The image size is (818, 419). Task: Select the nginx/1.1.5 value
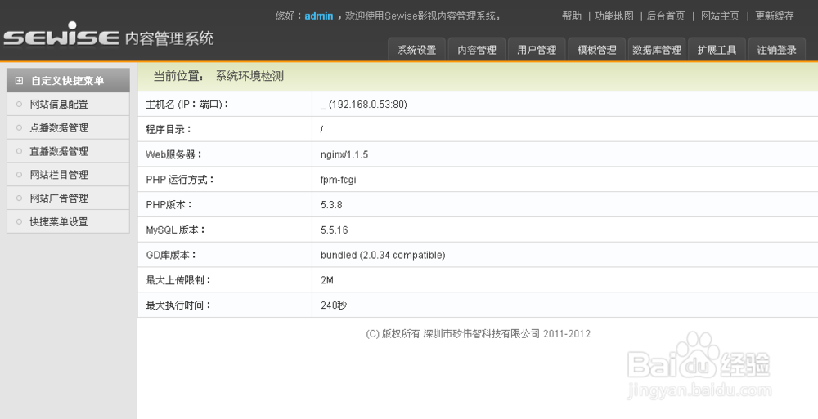click(x=344, y=155)
